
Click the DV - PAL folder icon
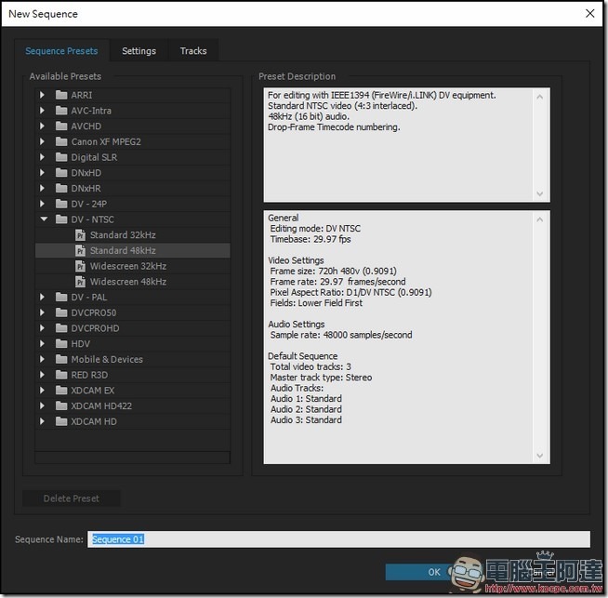pyautogui.click(x=61, y=297)
